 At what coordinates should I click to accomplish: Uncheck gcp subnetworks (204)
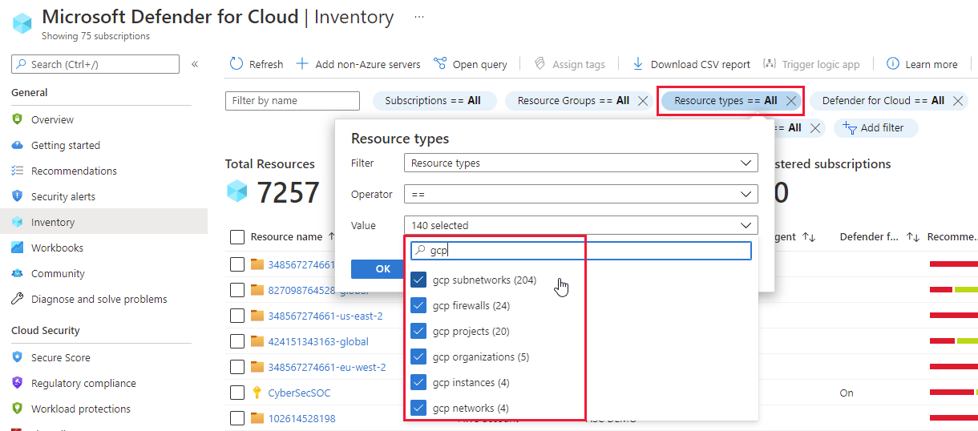click(x=418, y=280)
